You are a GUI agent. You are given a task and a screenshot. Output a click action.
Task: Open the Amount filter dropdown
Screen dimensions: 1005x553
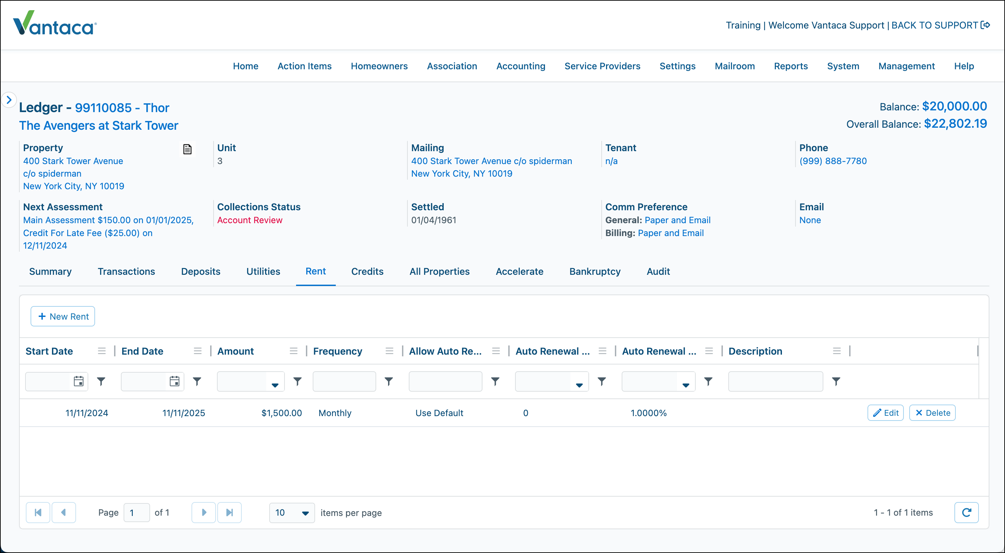pyautogui.click(x=275, y=385)
